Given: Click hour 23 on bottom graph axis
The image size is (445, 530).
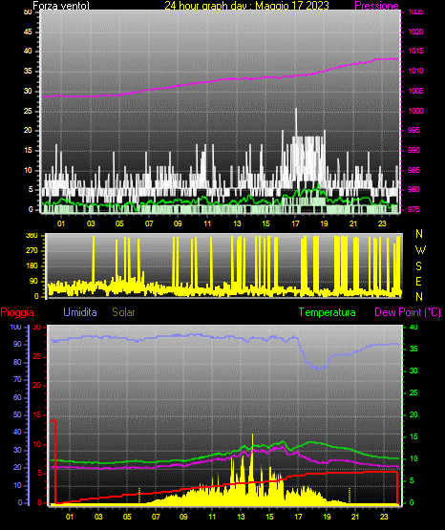Looking at the screenshot, I should point(384,517).
